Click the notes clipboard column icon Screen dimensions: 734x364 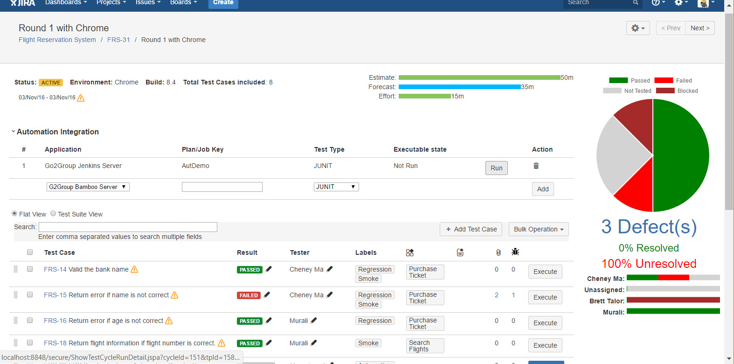[x=460, y=252]
